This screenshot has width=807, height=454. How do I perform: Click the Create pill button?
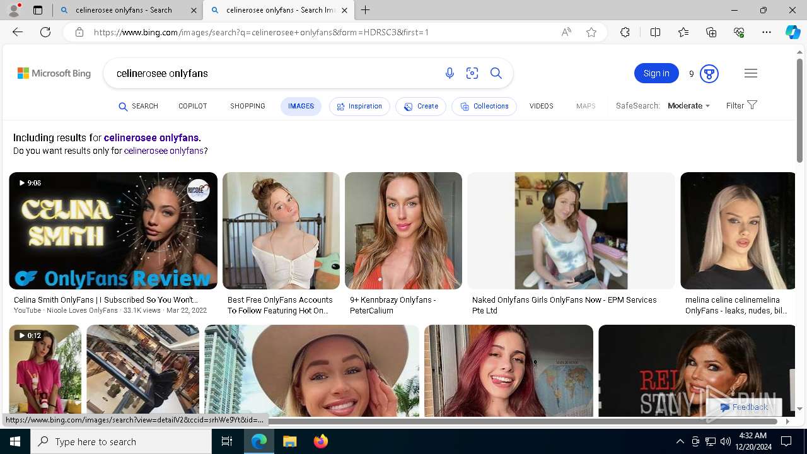421,107
